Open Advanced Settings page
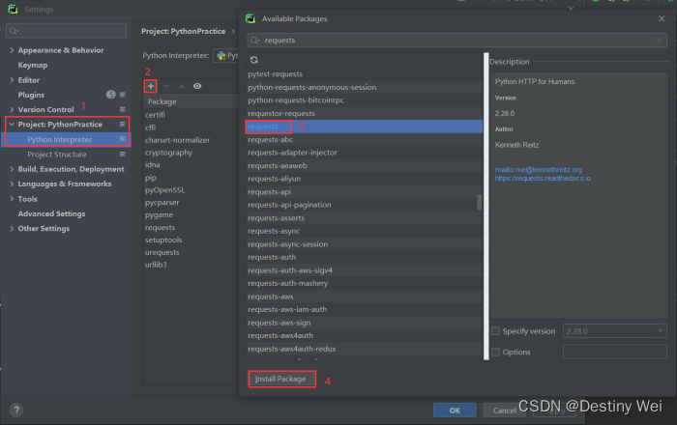Image resolution: width=677 pixels, height=425 pixels. (51, 213)
